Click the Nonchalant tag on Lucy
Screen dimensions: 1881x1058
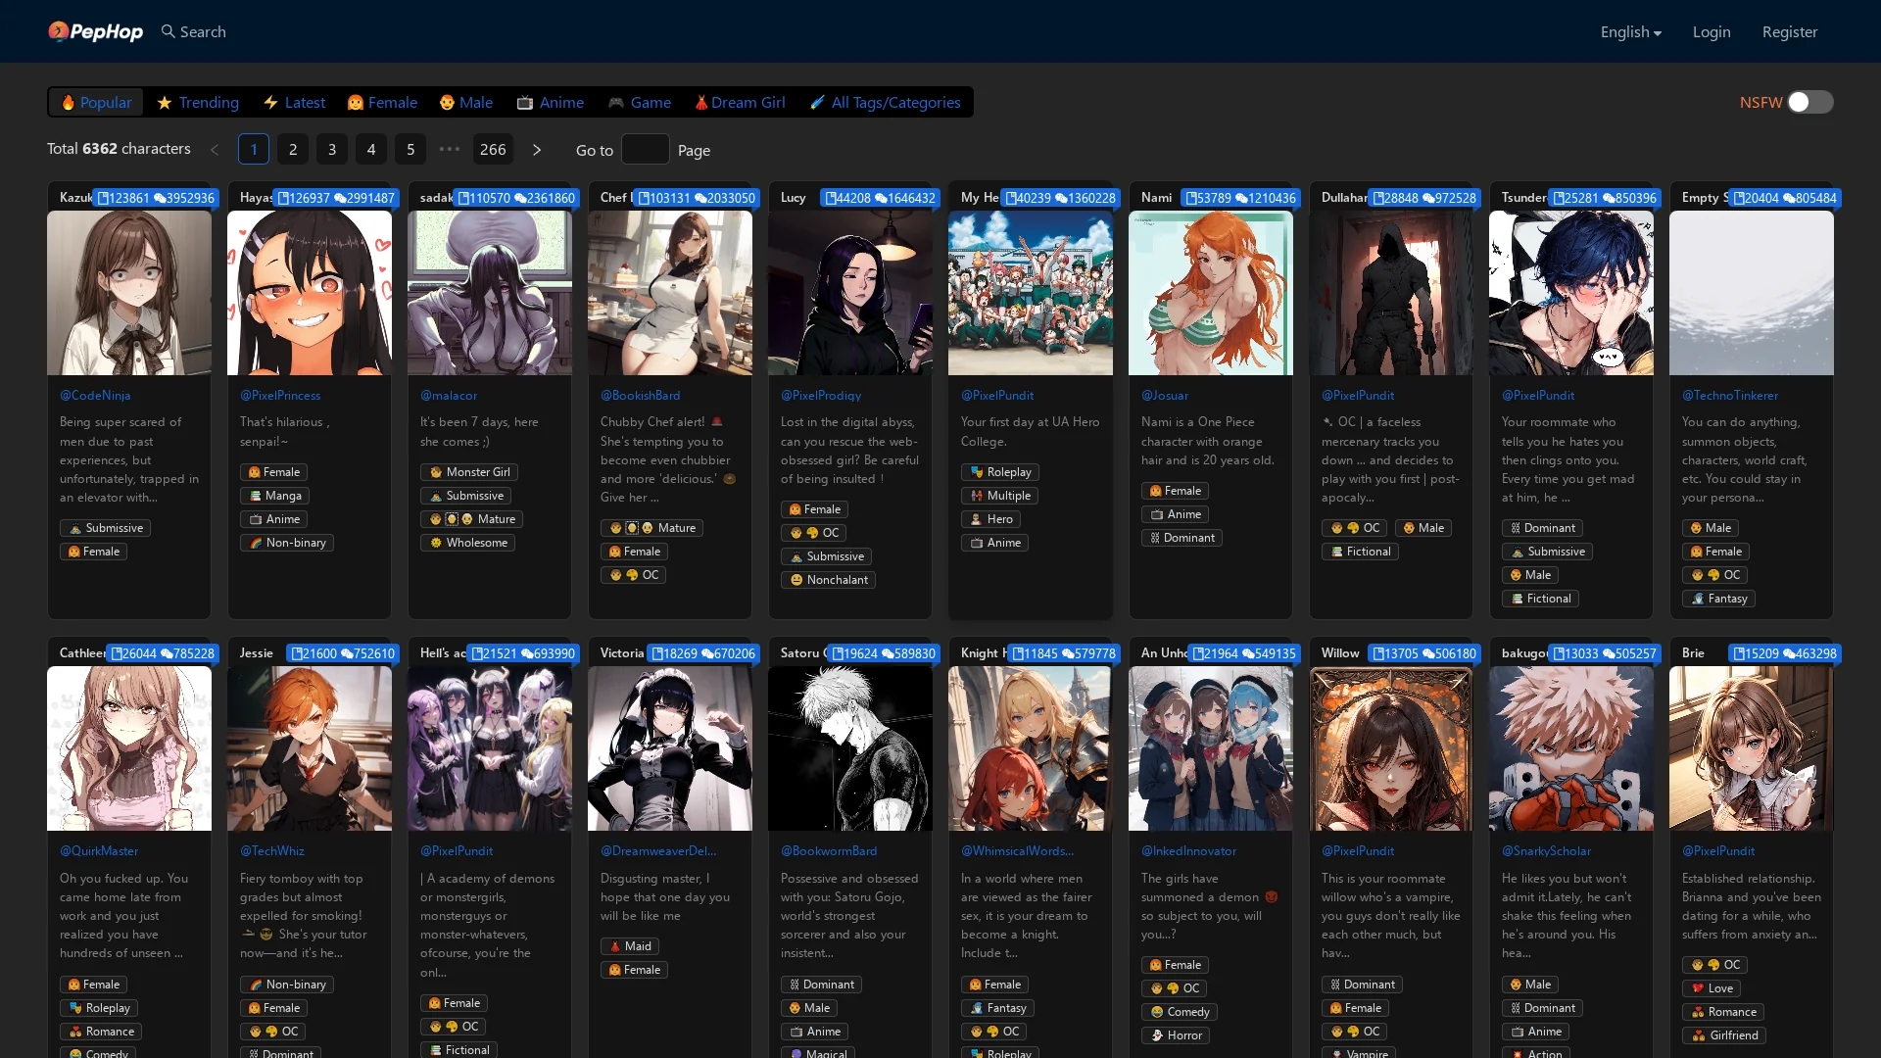(828, 580)
